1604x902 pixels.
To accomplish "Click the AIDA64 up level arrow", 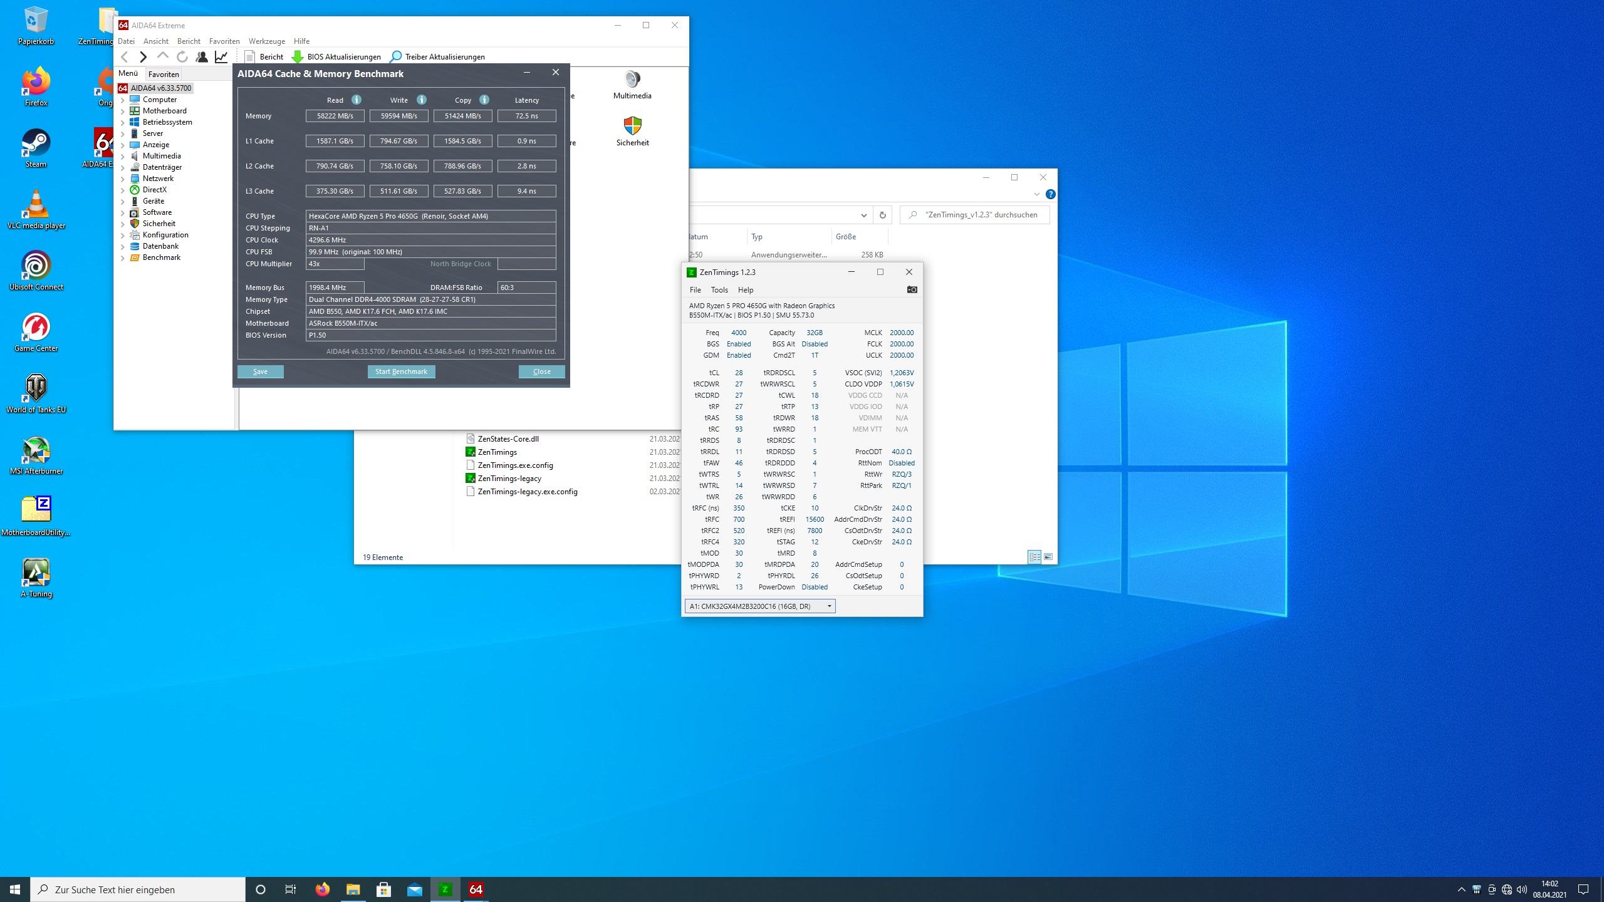I will point(162,56).
